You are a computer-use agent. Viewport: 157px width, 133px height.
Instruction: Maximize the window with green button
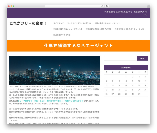[14, 6]
